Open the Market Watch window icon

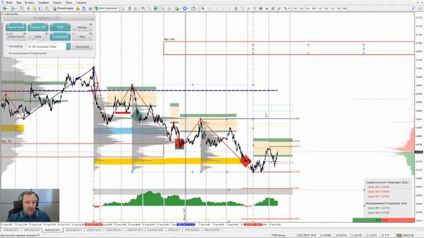coord(22,9)
